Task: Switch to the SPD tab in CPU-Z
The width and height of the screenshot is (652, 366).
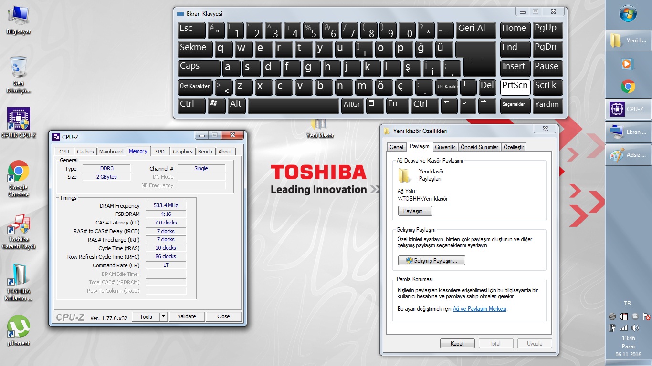Action: pos(159,152)
